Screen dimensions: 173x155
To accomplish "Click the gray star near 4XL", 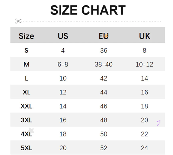I will [x=31, y=131].
